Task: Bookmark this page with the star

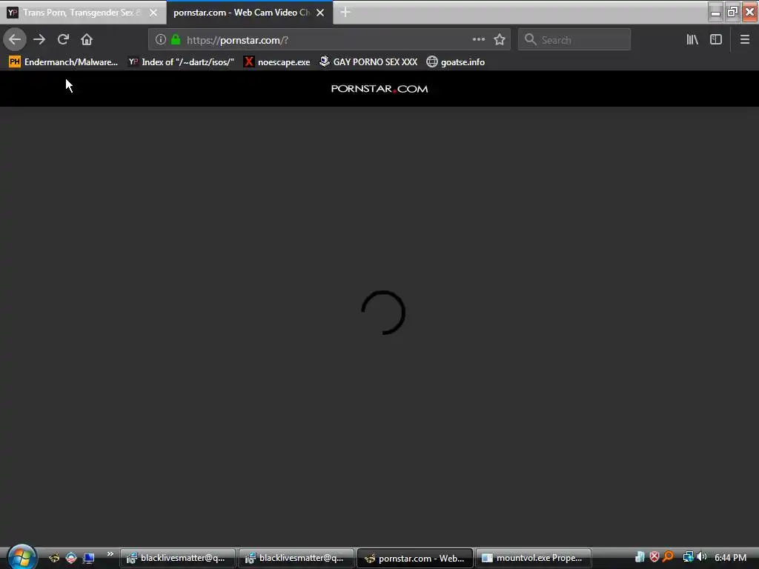Action: click(500, 40)
